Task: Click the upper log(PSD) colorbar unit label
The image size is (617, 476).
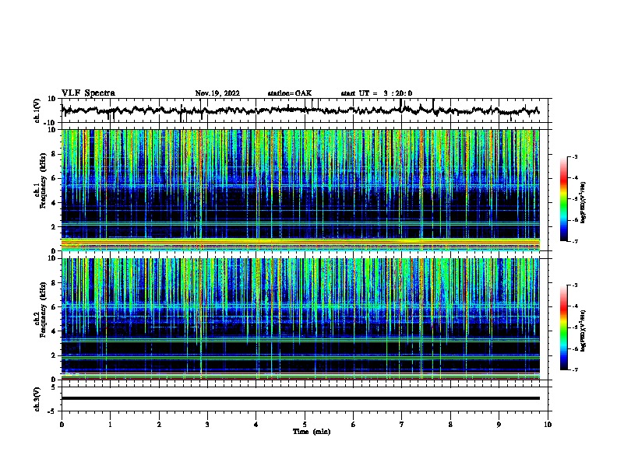Action: [x=584, y=202]
